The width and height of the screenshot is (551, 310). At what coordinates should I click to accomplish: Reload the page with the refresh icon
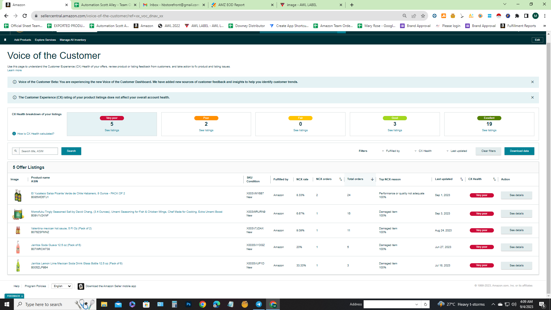tap(25, 16)
